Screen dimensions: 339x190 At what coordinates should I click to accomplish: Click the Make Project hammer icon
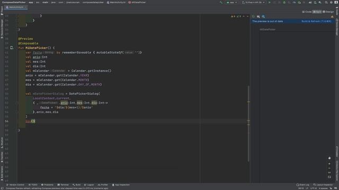tap(221, 2)
